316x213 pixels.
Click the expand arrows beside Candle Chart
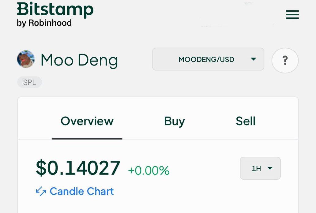tap(41, 191)
